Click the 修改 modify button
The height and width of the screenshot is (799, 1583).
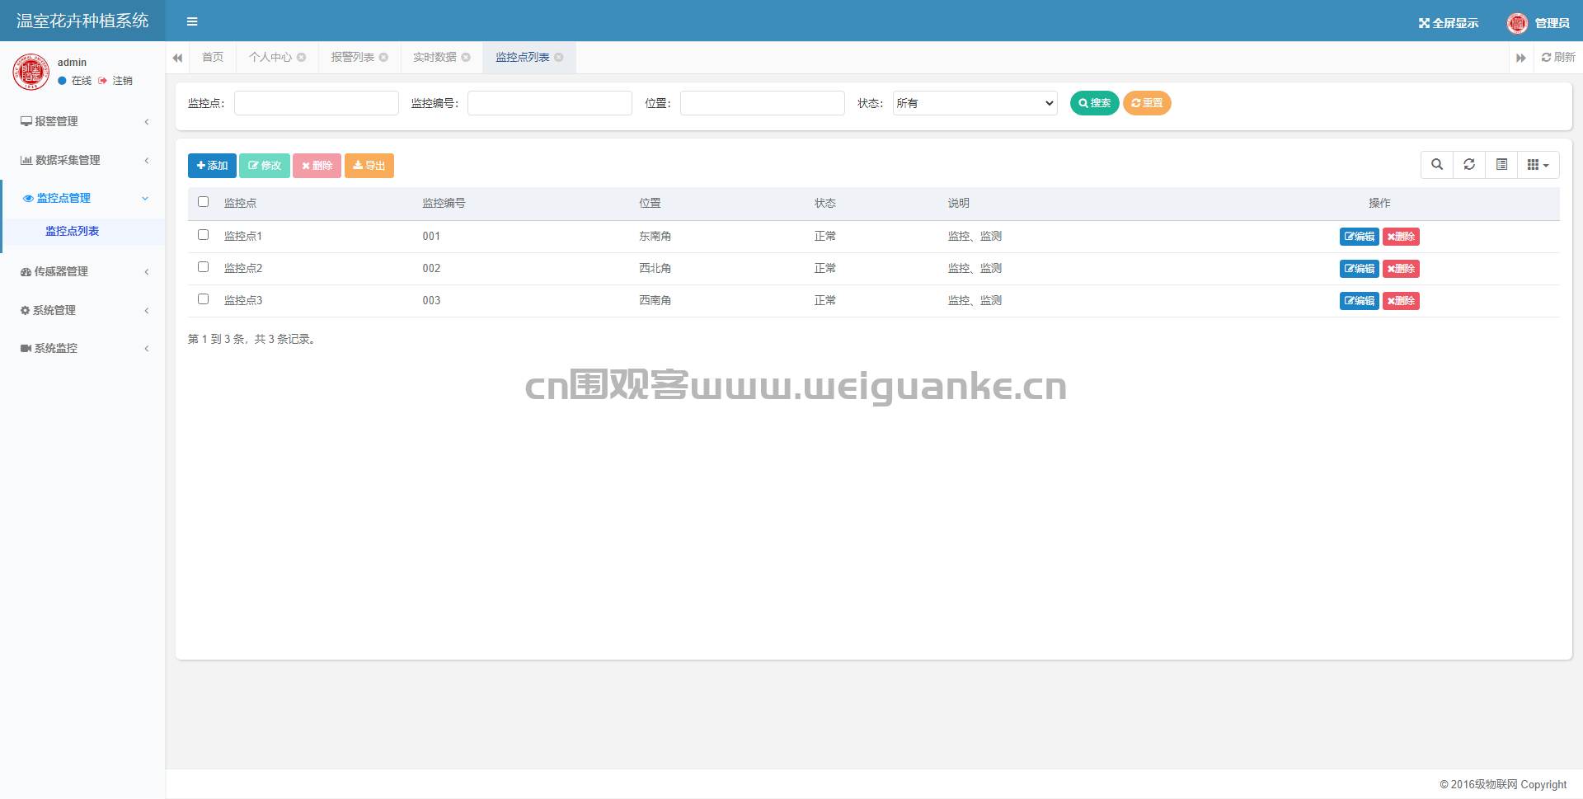point(265,166)
